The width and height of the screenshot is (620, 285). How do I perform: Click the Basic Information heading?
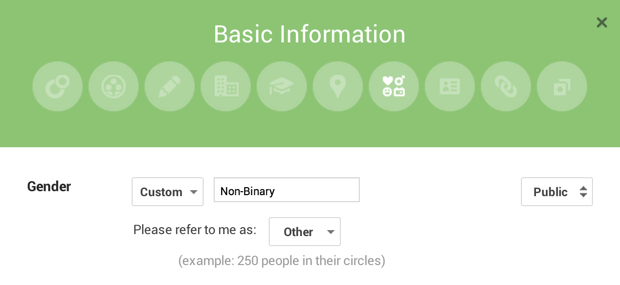310,34
